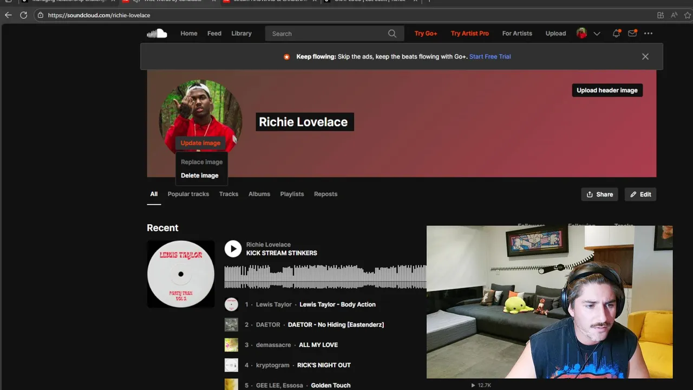The image size is (693, 390).
Task: Click the Lewis Taylor album artwork
Action: pos(181,274)
